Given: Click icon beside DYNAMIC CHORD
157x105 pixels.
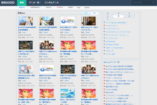Looking at the screenshot, I should (x=104, y=44).
